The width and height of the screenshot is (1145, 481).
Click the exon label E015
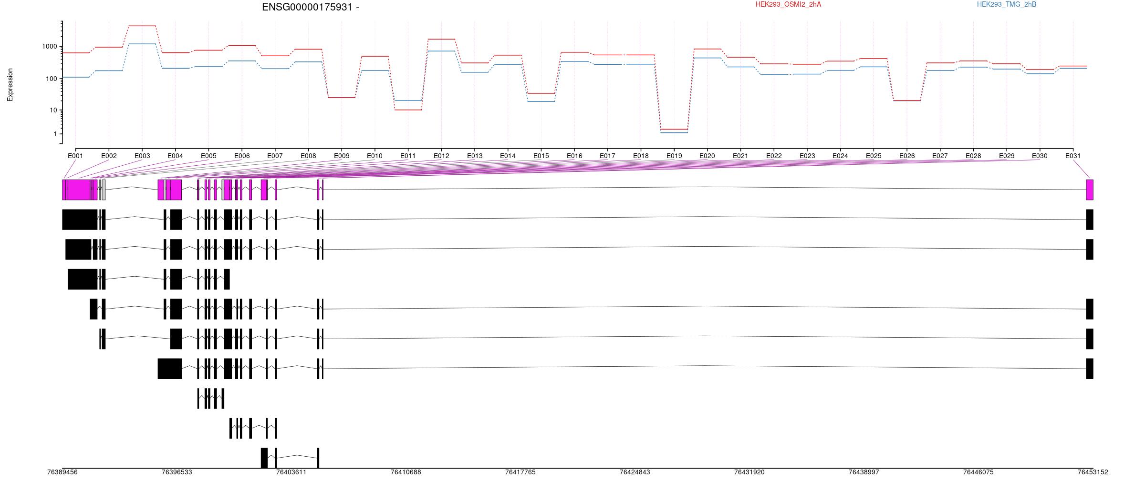tap(541, 156)
